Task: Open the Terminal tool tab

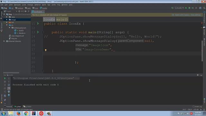Action: pyautogui.click(x=8, y=107)
